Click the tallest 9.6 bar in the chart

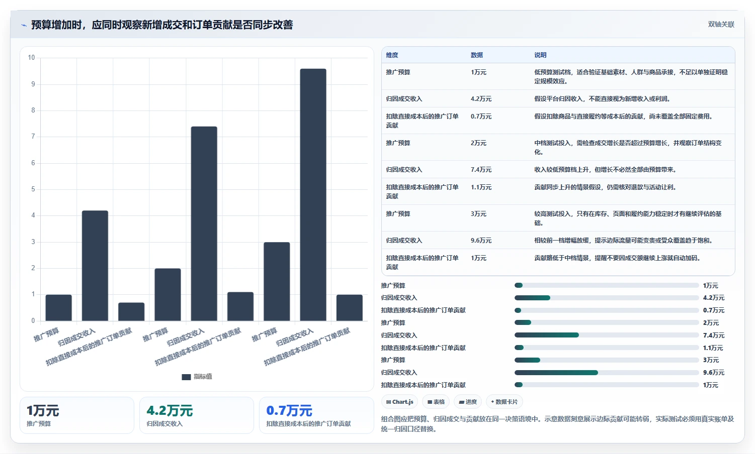(313, 195)
